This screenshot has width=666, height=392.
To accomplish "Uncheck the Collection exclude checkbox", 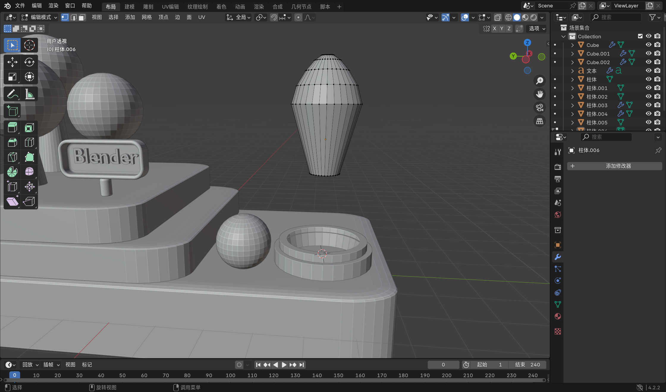I will (x=640, y=36).
